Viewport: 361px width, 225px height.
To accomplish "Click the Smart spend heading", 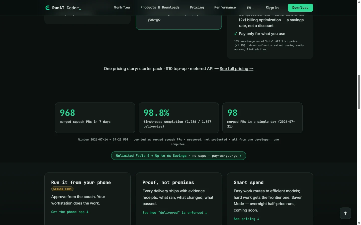I will point(249,182).
